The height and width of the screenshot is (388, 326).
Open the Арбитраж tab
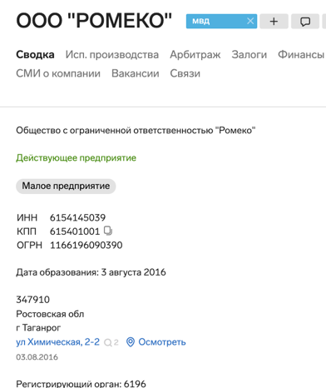tap(195, 55)
